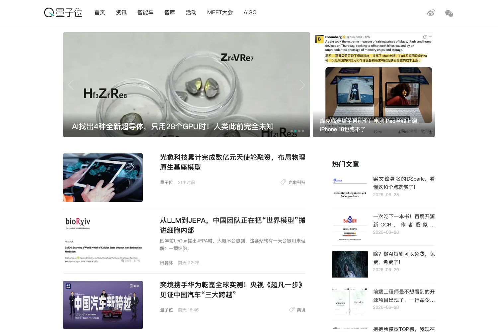498x332 pixels.
Task: Click the 奕境 tag link
Action: pyautogui.click(x=301, y=310)
